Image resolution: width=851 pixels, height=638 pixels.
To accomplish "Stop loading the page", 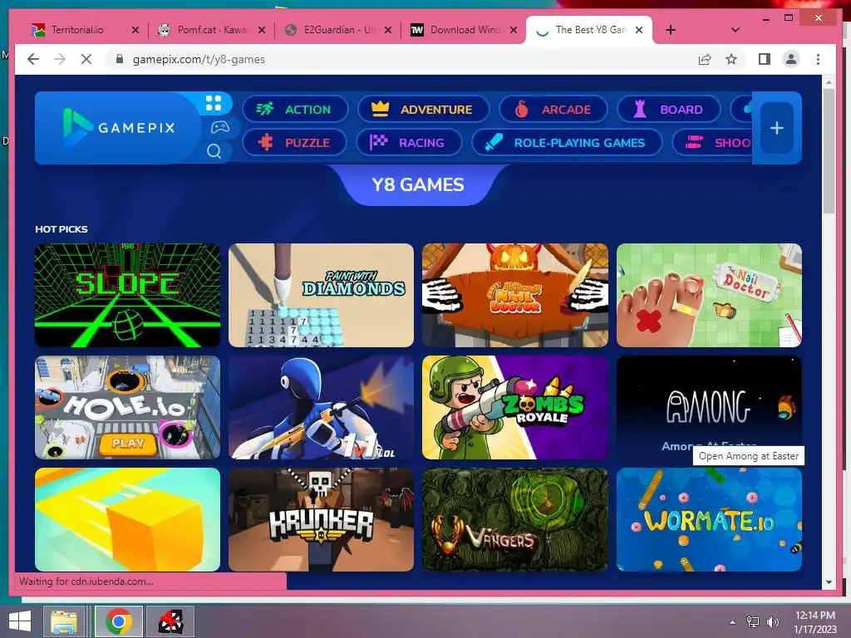I will point(86,59).
